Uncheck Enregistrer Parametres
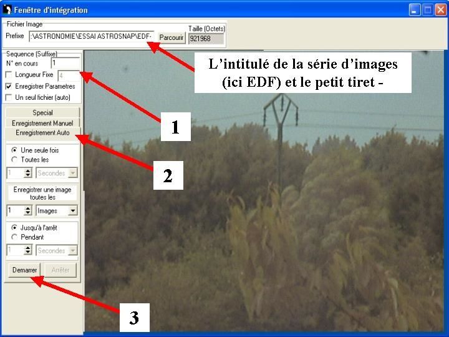This screenshot has height=337, width=449. tap(9, 86)
